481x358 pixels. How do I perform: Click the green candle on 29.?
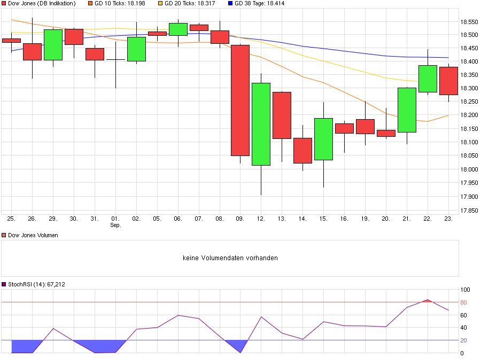click(x=53, y=45)
